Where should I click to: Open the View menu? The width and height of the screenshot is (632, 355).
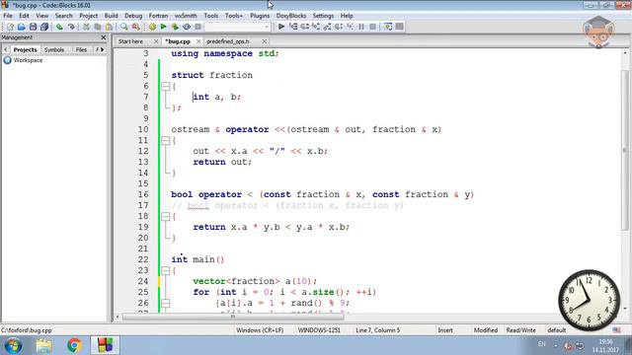point(41,16)
